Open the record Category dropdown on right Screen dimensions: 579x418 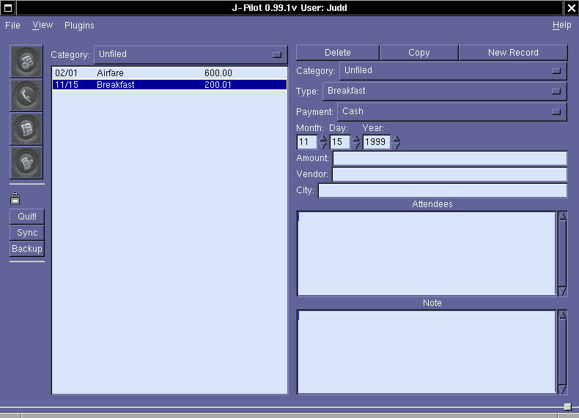(452, 71)
